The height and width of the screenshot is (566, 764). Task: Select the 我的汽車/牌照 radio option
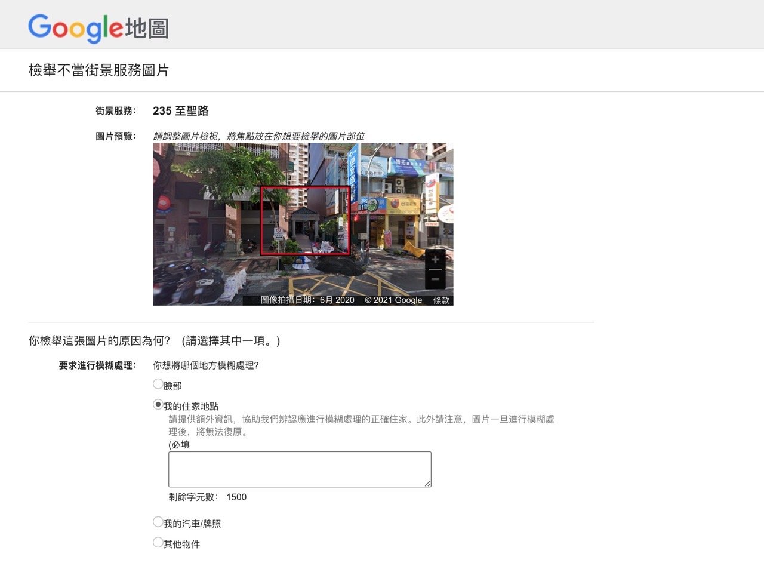pos(158,522)
